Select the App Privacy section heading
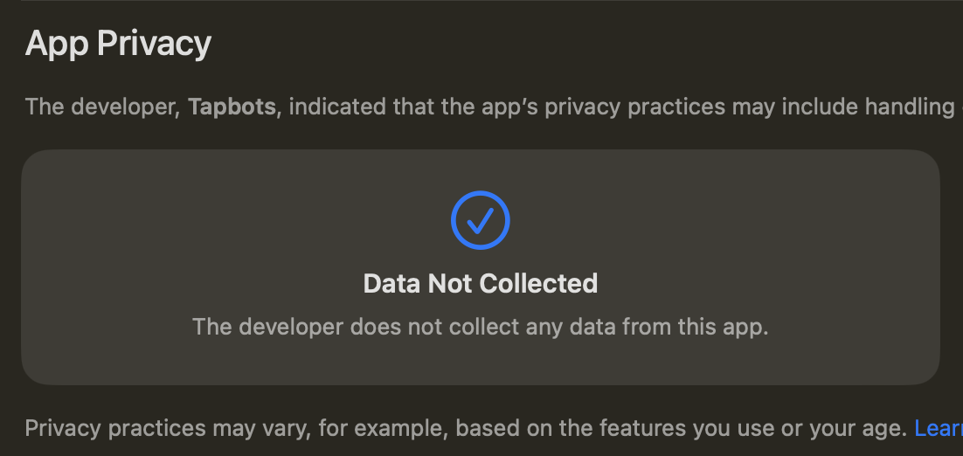Viewport: 963px width, 456px height. [x=118, y=45]
